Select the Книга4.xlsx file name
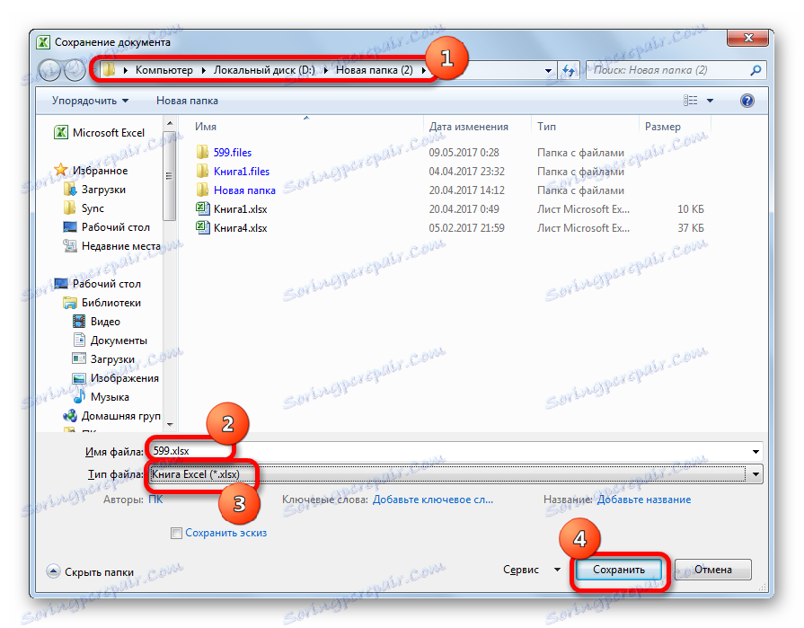The image size is (804, 628). [241, 228]
